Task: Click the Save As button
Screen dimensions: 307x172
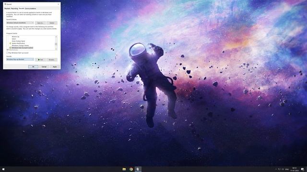Action: (40, 23)
